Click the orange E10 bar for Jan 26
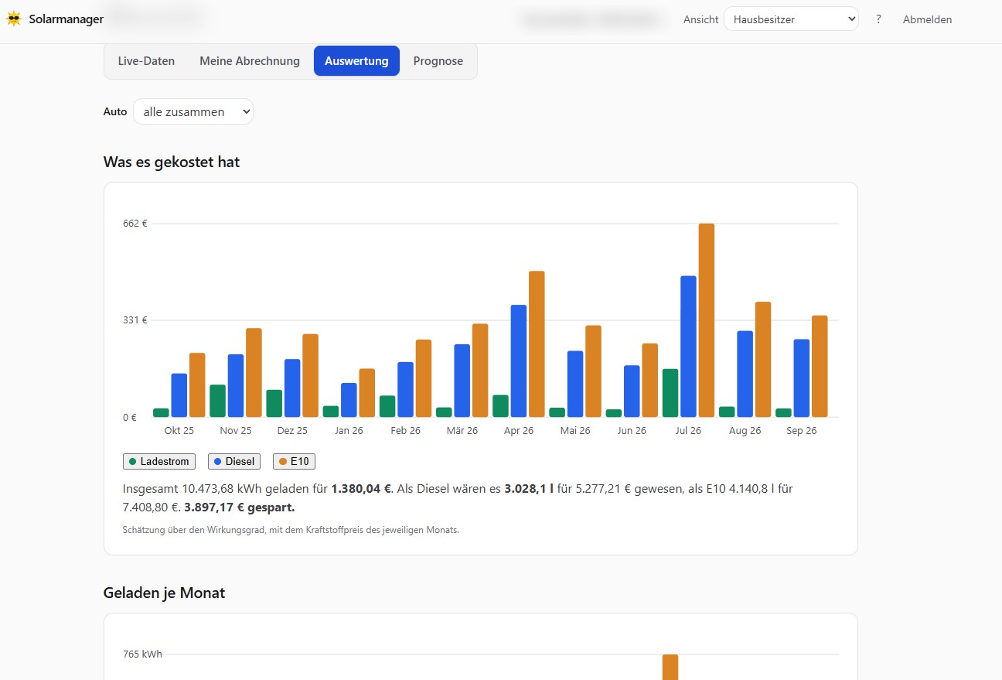1002x680 pixels. (x=367, y=393)
